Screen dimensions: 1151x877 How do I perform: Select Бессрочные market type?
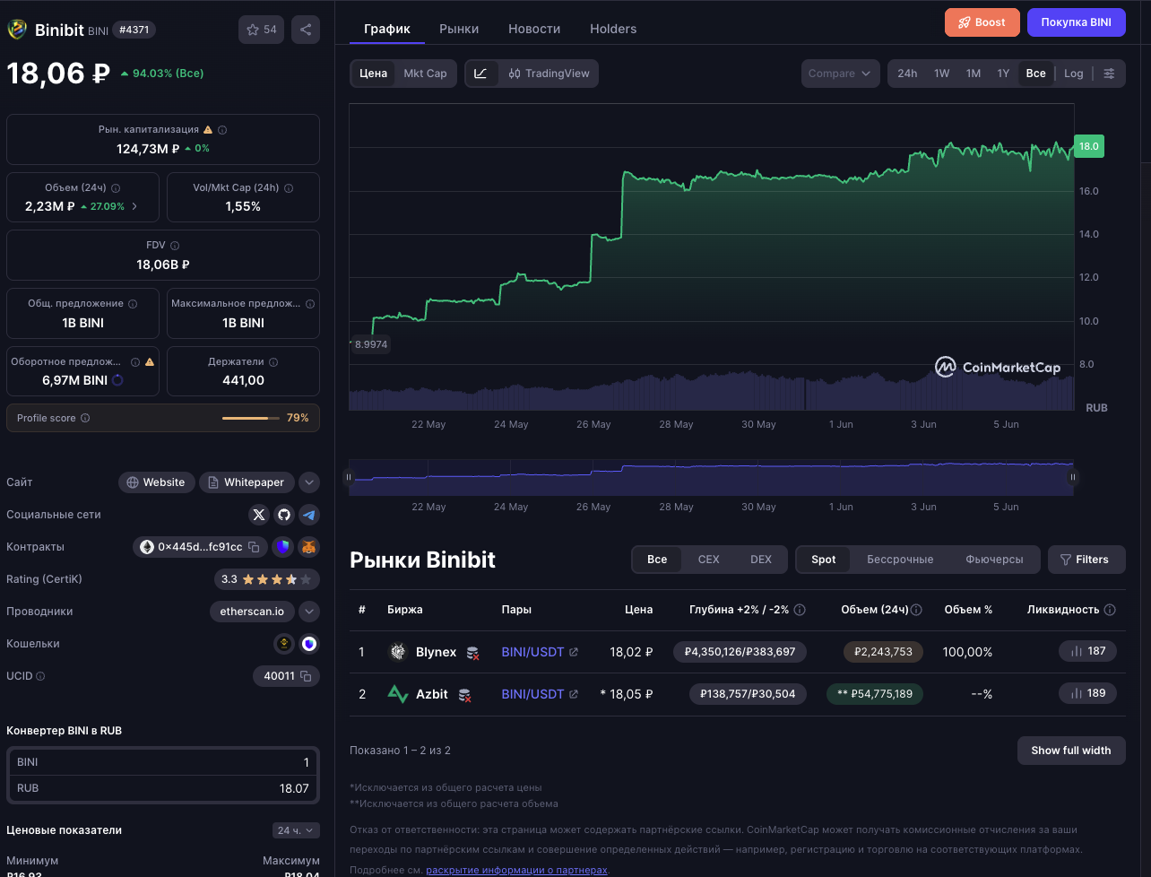pyautogui.click(x=900, y=560)
